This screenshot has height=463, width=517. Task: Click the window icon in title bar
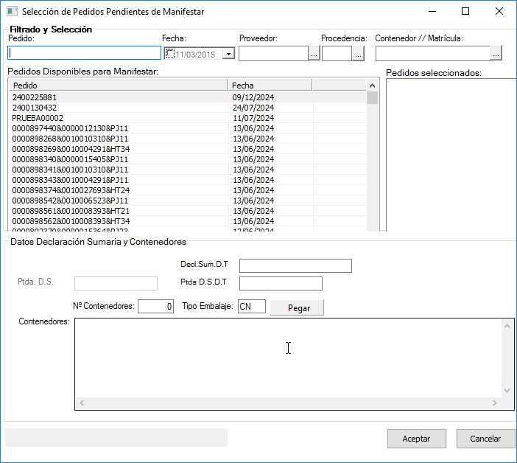[x=12, y=12]
